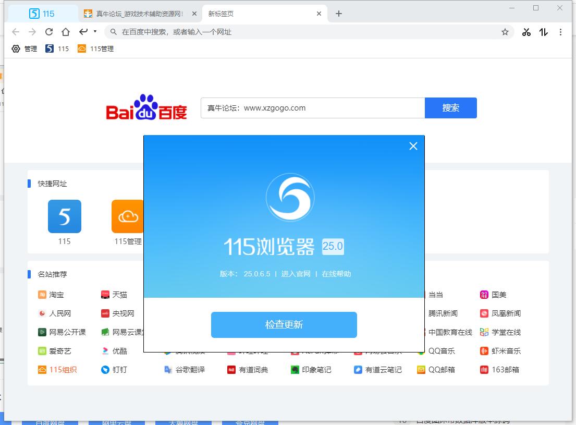Image resolution: width=576 pixels, height=425 pixels.
Task: Open QQ邮箱 site link
Action: point(436,370)
